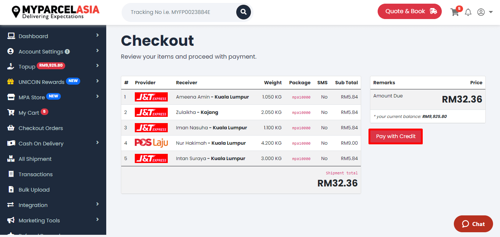The image size is (500, 237).
Task: Expand the Cash On Delivery chevron
Action: tap(97, 142)
